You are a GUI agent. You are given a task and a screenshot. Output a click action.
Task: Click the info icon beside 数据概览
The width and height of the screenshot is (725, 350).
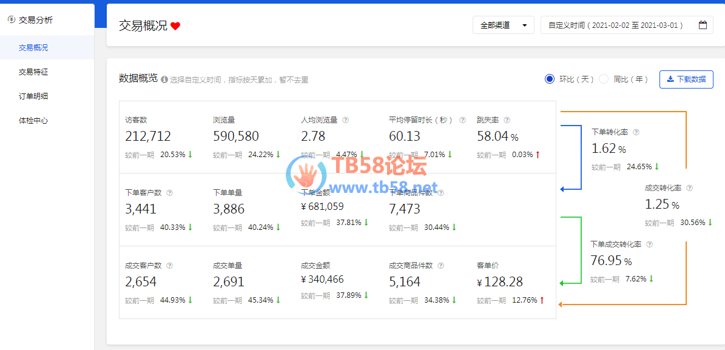(164, 79)
